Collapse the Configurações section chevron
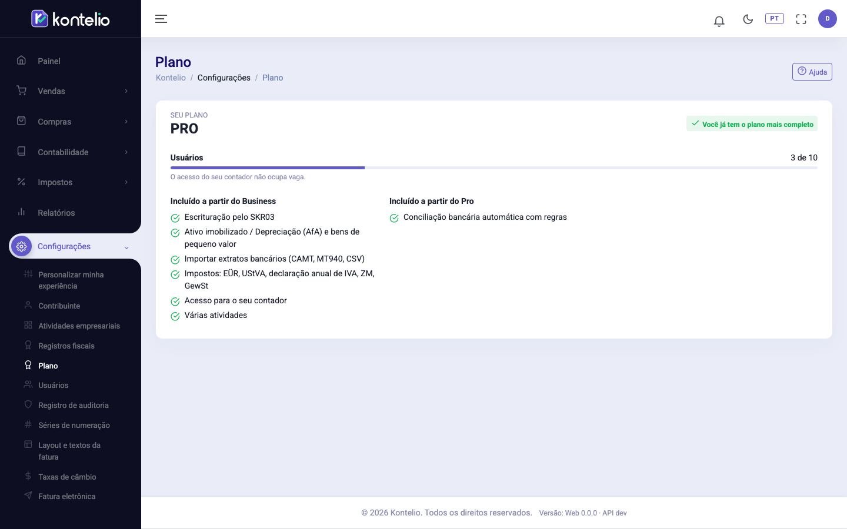 point(126,247)
